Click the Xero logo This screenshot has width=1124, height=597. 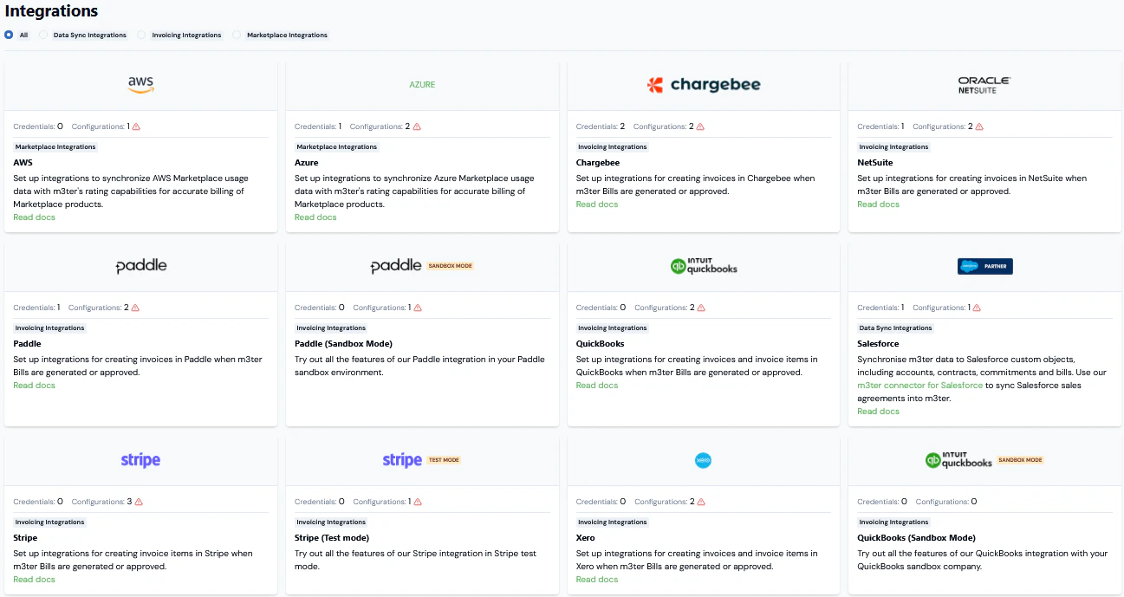coord(704,461)
